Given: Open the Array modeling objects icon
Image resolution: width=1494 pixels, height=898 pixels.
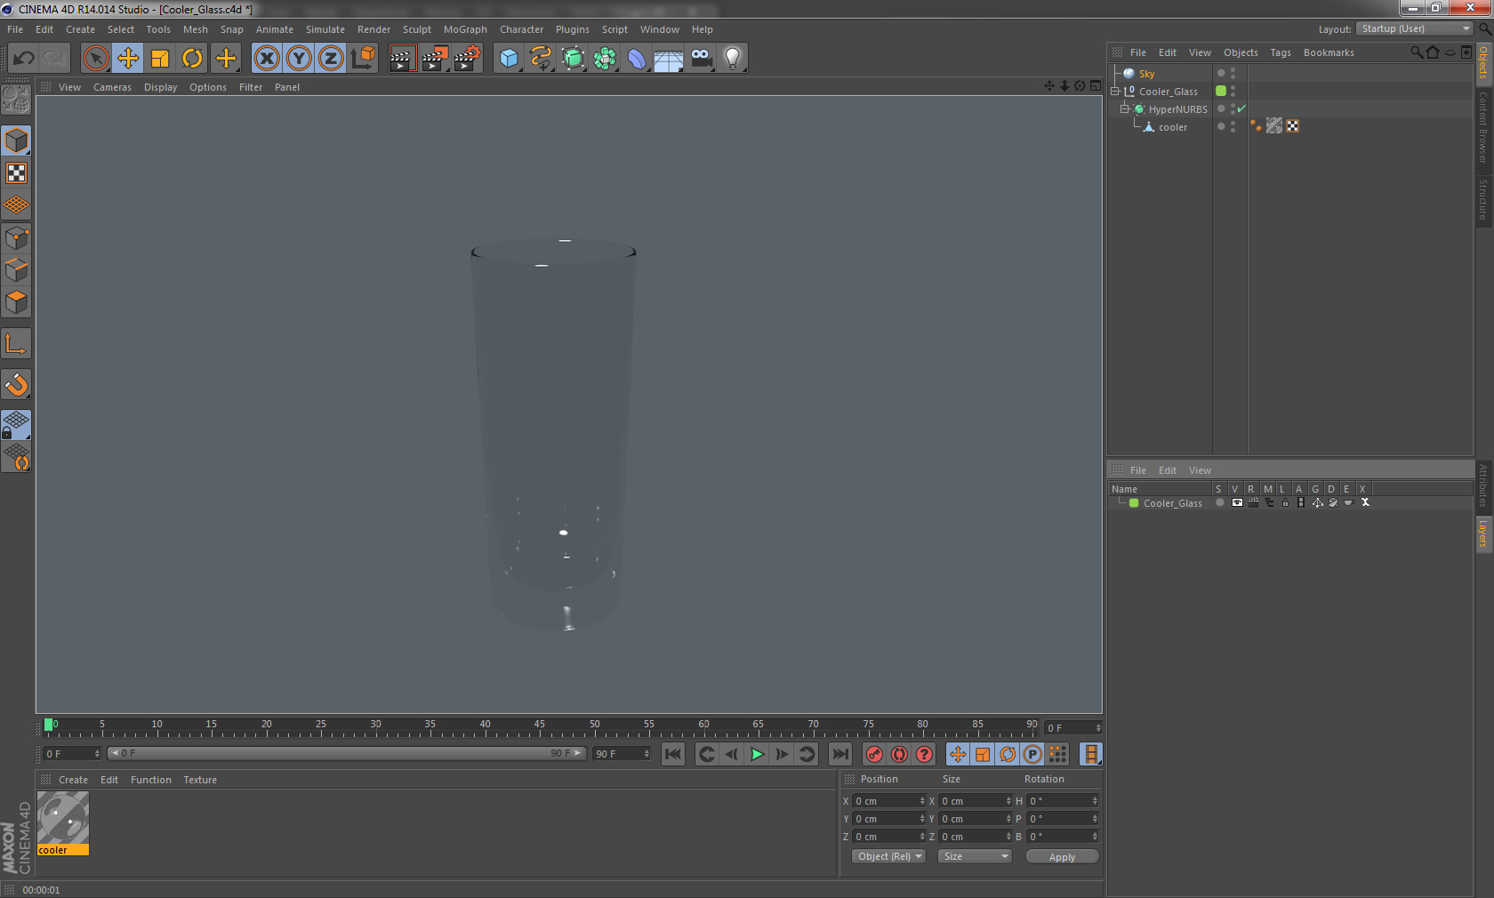Looking at the screenshot, I should click(x=605, y=59).
